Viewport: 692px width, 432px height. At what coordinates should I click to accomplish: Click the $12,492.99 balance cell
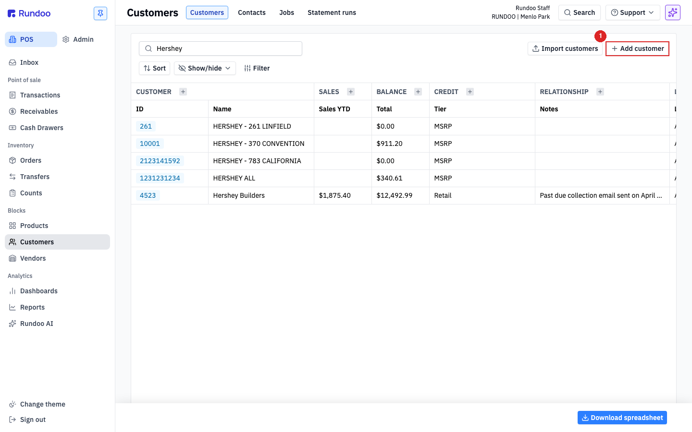400,195
